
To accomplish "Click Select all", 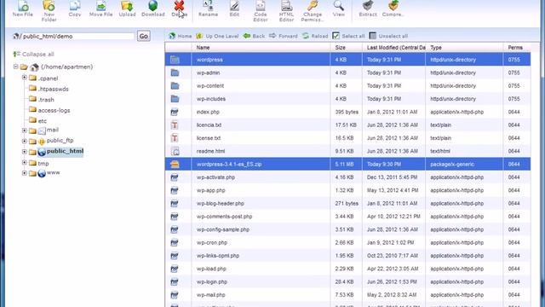I will [348, 36].
